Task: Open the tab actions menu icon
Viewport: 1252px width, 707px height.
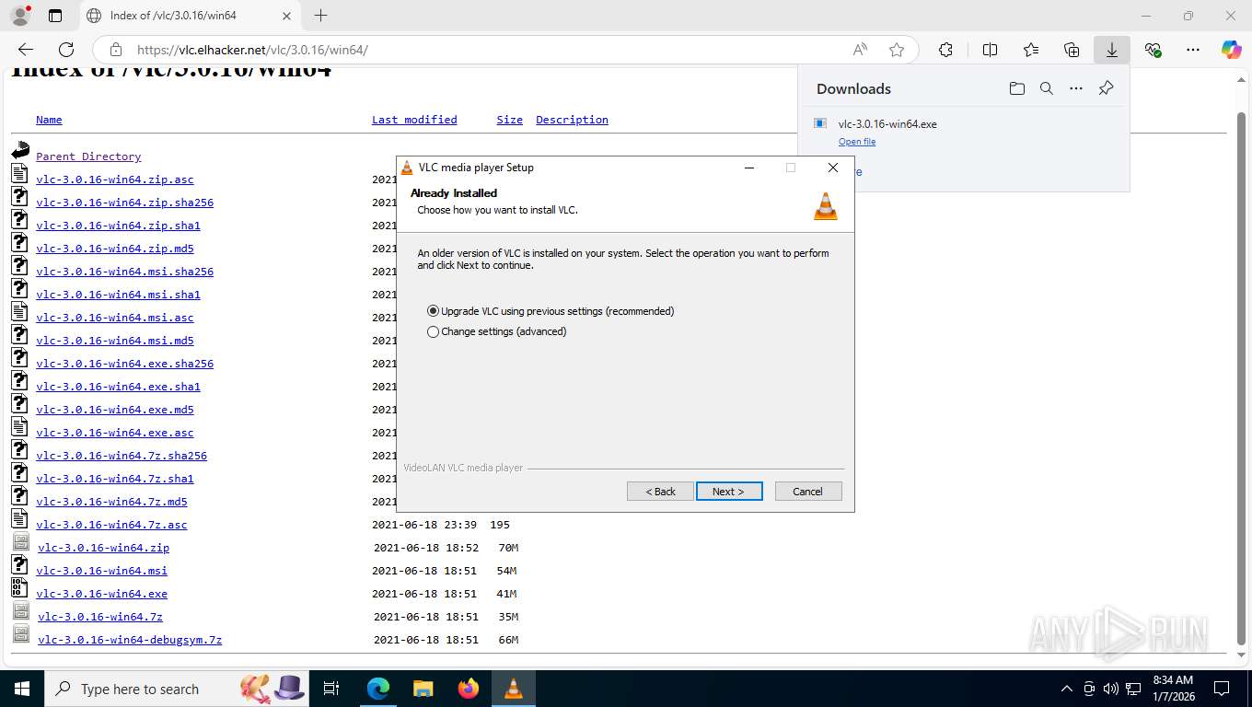Action: click(x=55, y=16)
